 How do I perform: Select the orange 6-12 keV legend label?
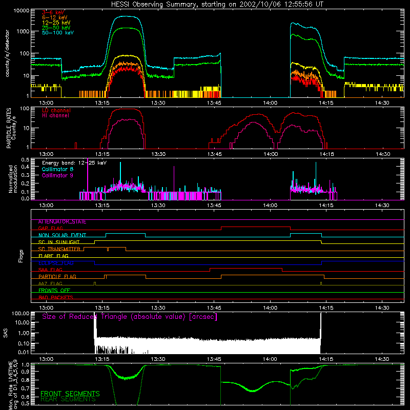[55, 17]
